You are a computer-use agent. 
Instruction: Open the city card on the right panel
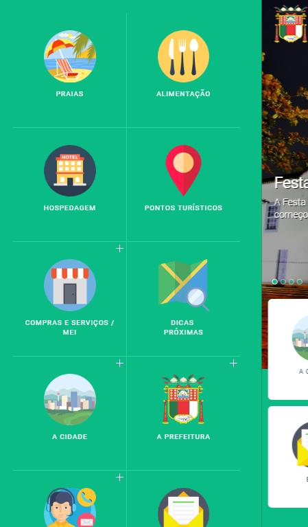tap(288, 349)
